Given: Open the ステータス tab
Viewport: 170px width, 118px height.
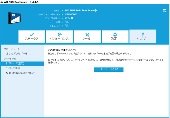Looking at the screenshot, I should pyautogui.click(x=32, y=37).
